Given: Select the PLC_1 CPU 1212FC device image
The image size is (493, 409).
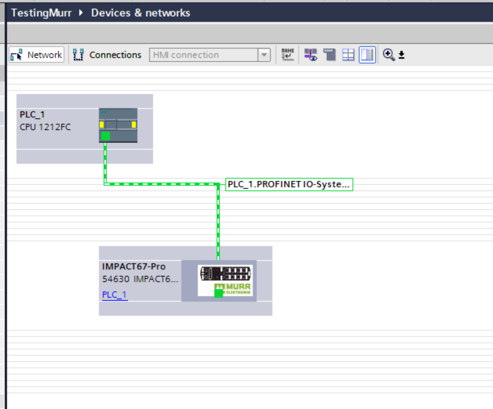Looking at the screenshot, I should (118, 125).
